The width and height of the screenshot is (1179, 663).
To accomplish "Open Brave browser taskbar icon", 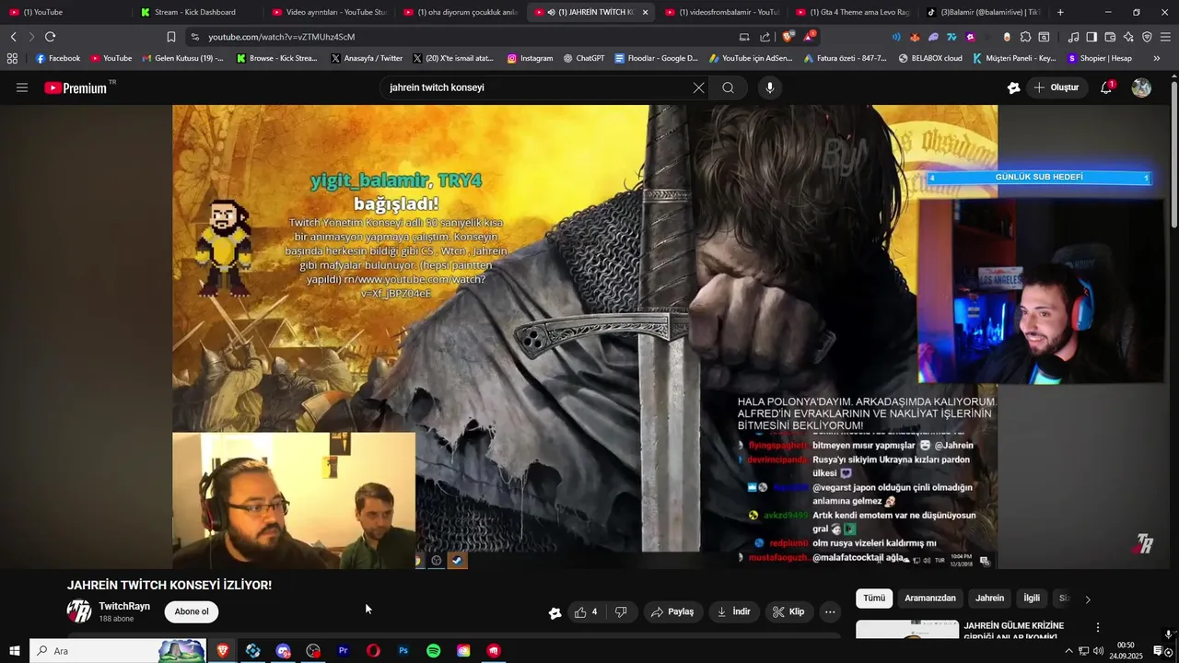I will (x=222, y=651).
